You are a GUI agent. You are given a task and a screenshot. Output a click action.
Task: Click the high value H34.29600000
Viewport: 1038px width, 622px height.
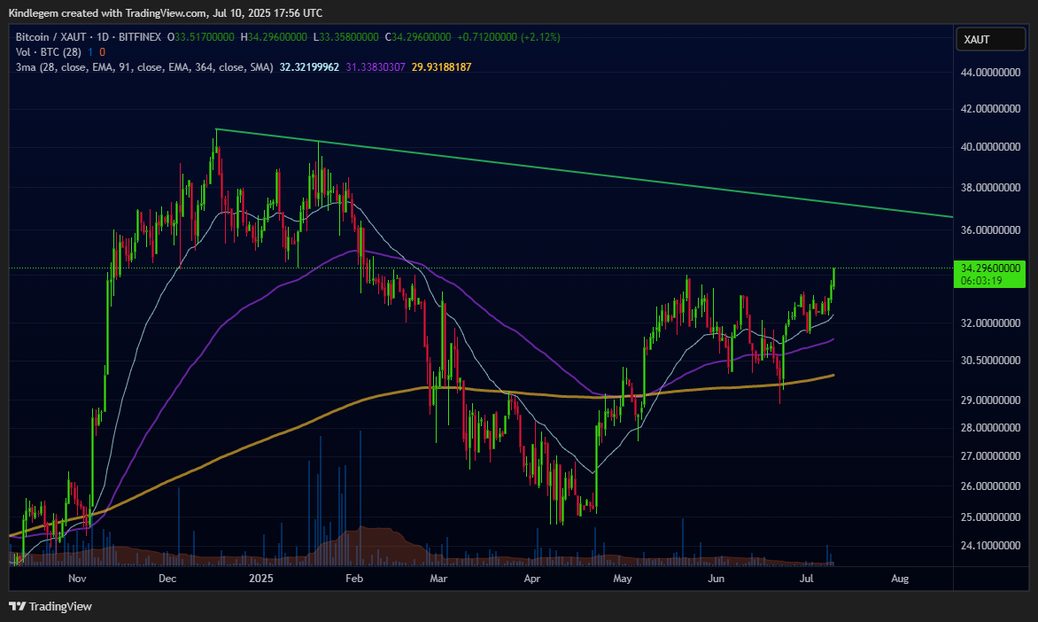tap(274, 37)
